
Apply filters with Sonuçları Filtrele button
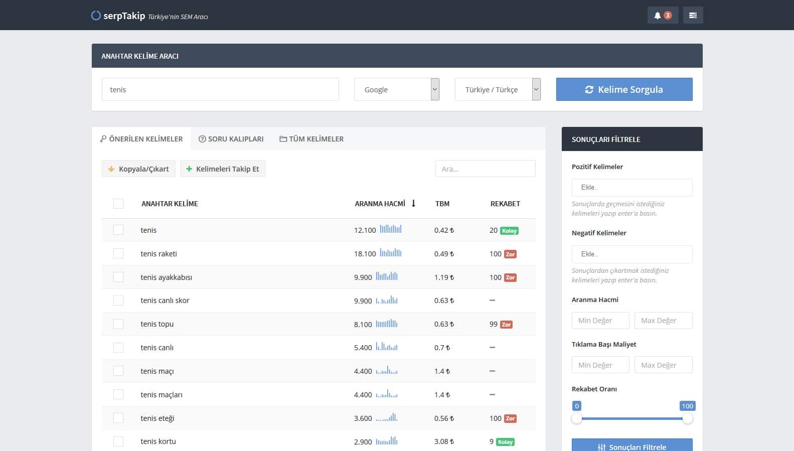coord(632,445)
